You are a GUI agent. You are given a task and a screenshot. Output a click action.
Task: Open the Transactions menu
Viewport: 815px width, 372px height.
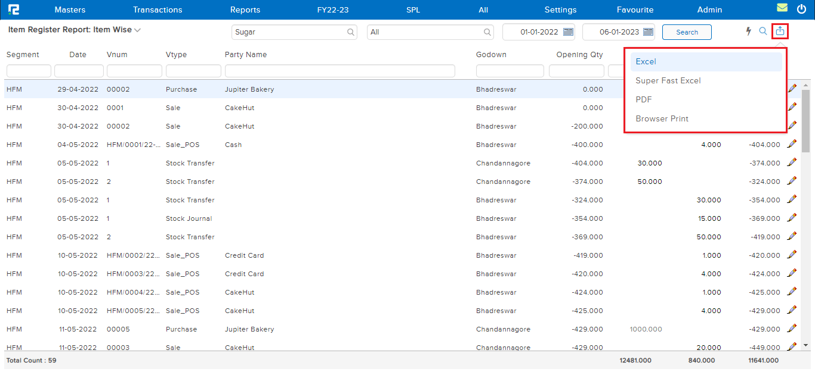(x=158, y=10)
